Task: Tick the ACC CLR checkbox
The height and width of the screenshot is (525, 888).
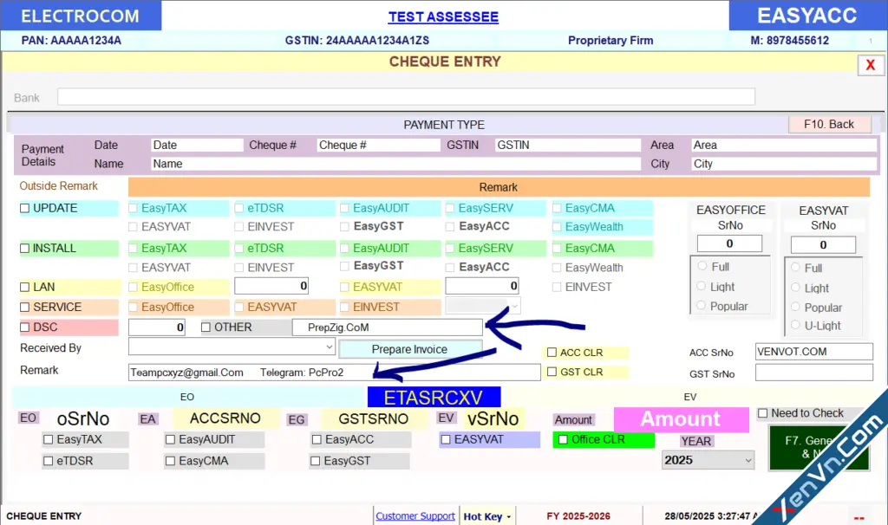Action: point(552,353)
